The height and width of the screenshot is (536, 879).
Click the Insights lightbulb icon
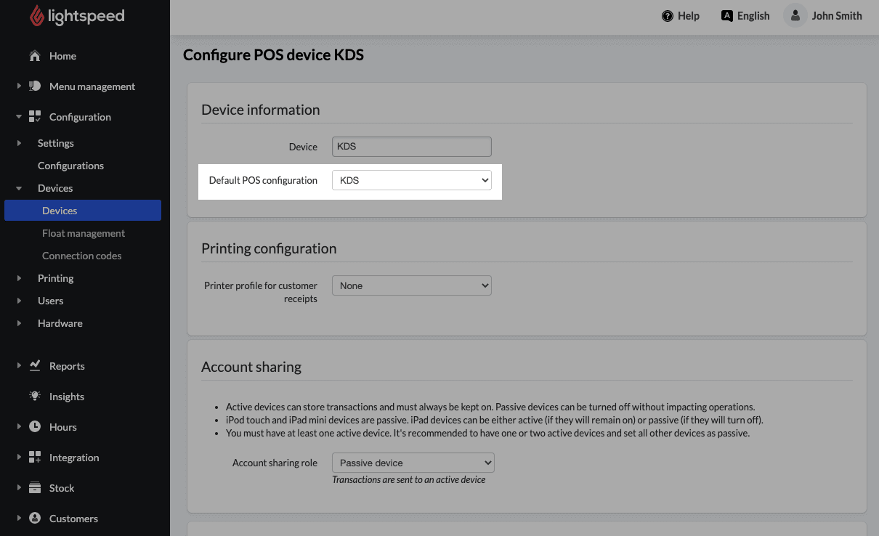pyautogui.click(x=35, y=397)
